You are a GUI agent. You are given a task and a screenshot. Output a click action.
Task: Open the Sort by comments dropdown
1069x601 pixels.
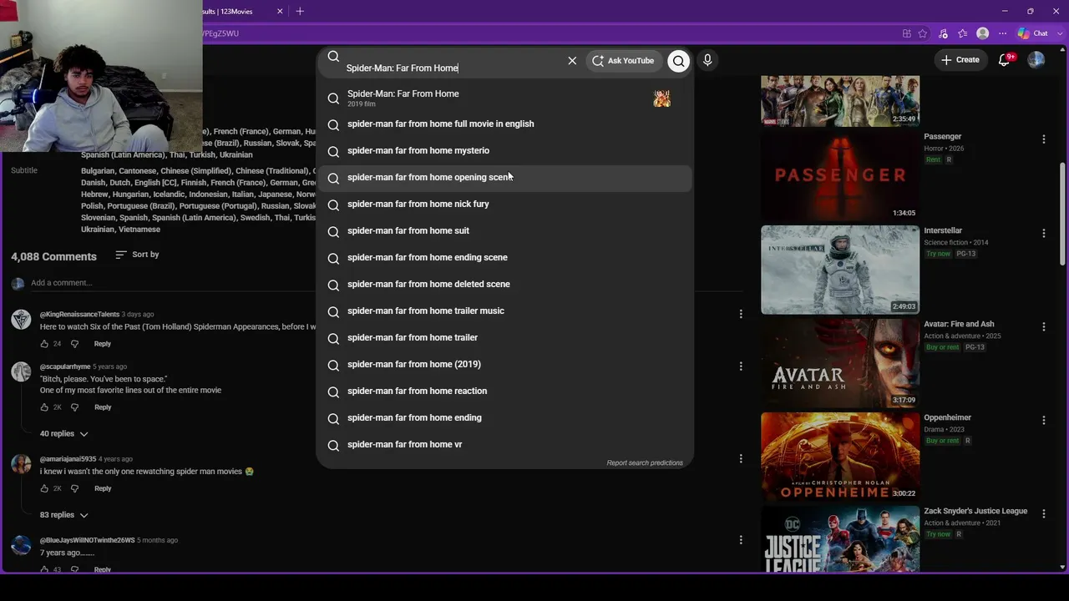tap(137, 255)
